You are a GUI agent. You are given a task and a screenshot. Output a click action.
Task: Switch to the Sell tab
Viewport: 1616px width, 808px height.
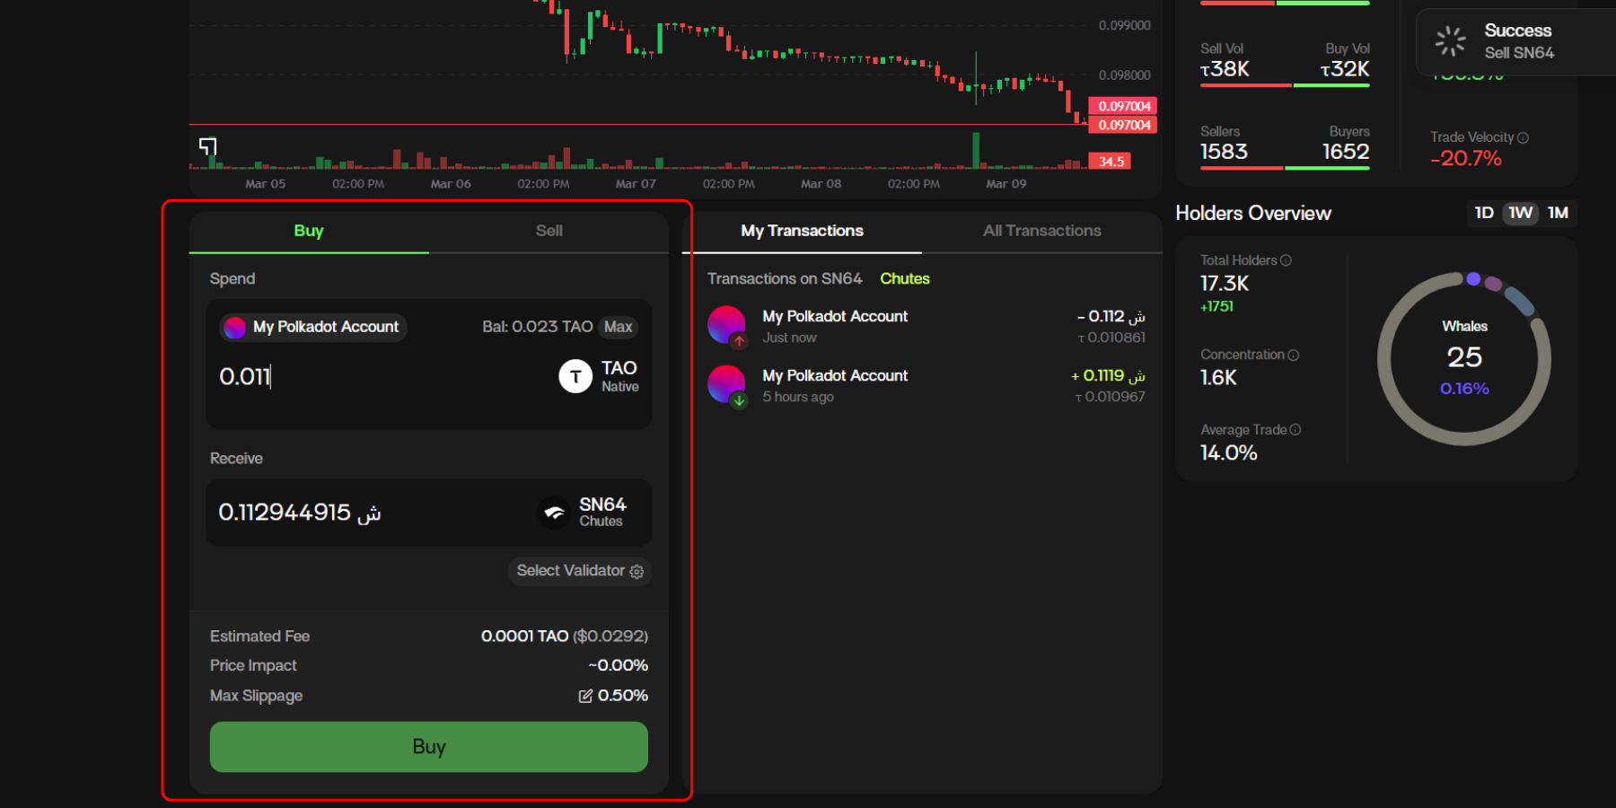tap(549, 231)
